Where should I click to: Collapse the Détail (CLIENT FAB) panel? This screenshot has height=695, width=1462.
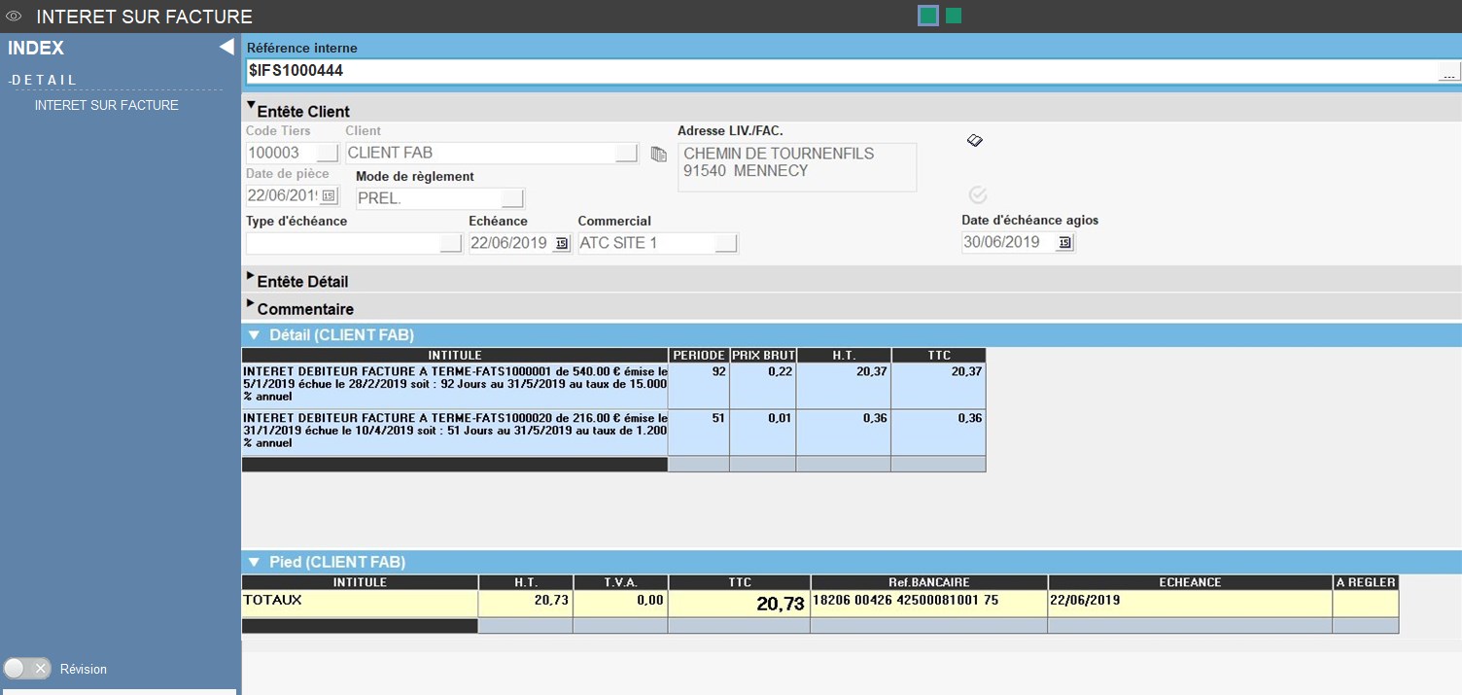click(x=254, y=335)
